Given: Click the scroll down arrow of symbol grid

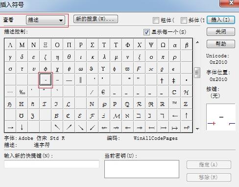Looking at the screenshot, I should [197, 129].
